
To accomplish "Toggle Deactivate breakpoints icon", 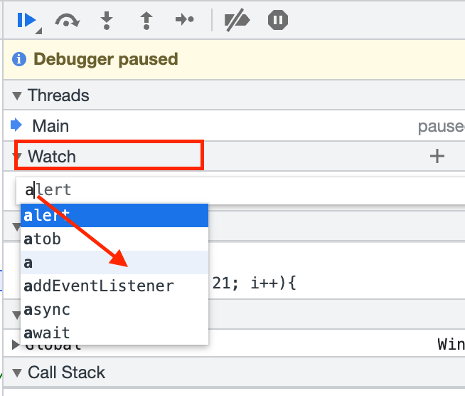I will coord(236,21).
